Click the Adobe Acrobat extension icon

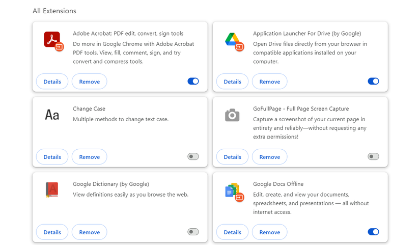click(x=52, y=40)
